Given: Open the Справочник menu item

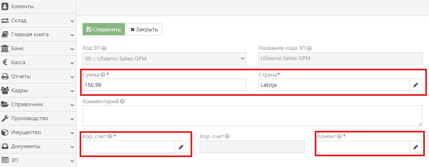Looking at the screenshot, I should pos(38,104).
